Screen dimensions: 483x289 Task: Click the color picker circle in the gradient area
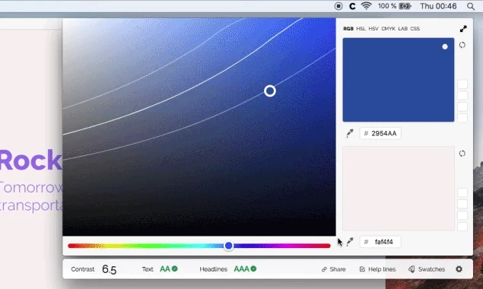[270, 91]
